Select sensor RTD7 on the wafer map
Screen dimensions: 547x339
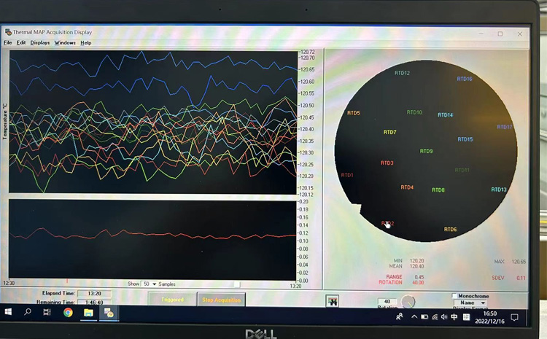(x=389, y=132)
